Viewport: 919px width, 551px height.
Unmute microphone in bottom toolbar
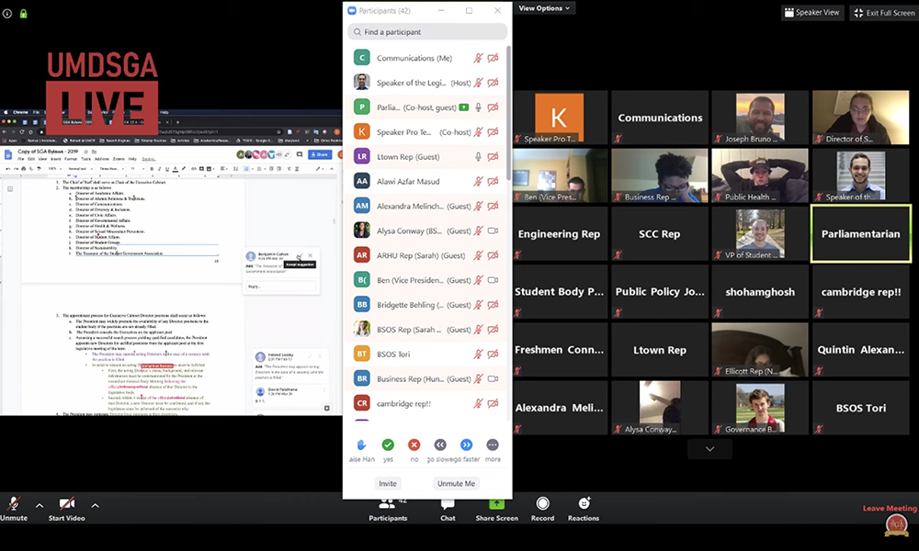click(14, 508)
